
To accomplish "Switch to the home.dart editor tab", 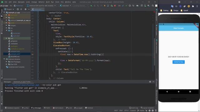I will 37,9.
